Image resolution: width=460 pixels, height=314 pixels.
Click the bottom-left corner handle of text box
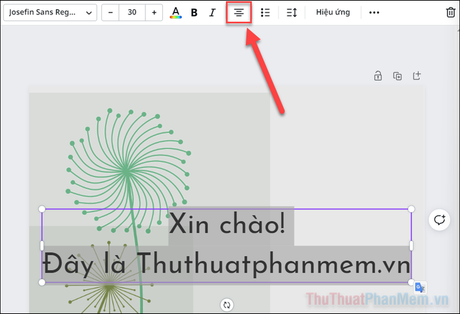pyautogui.click(x=41, y=282)
